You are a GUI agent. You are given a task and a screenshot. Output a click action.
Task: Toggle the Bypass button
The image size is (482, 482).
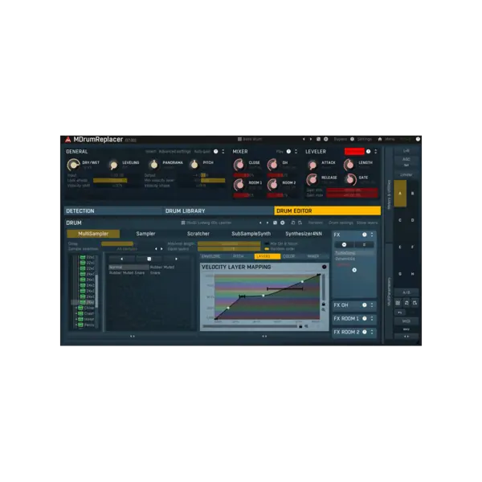[341, 139]
